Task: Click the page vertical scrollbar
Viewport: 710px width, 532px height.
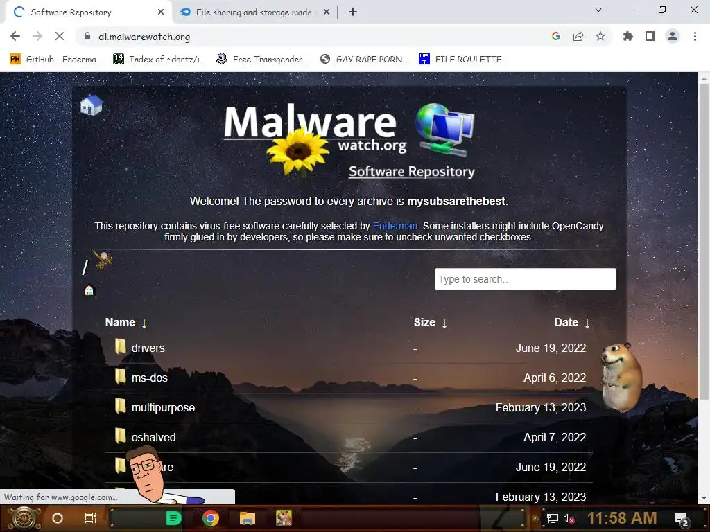Action: (x=703, y=242)
